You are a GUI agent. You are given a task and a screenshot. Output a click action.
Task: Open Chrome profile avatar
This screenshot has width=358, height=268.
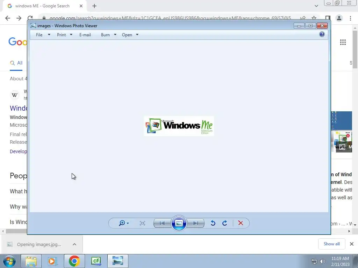point(339,18)
